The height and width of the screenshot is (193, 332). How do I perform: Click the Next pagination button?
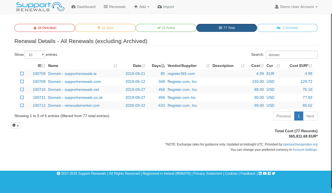pos(310,116)
